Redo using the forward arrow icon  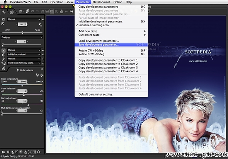click(x=37, y=11)
